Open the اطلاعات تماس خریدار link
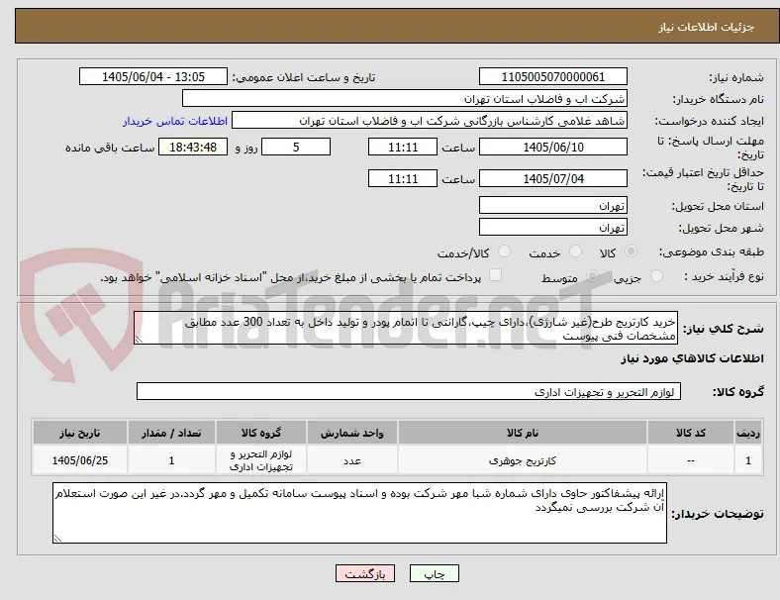Screen dimensions: 780x600 coord(175,121)
